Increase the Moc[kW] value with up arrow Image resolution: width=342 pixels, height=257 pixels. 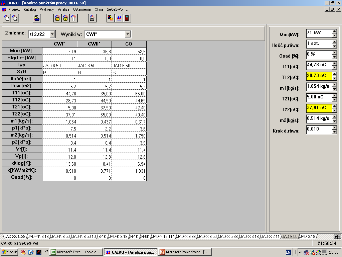click(334, 31)
